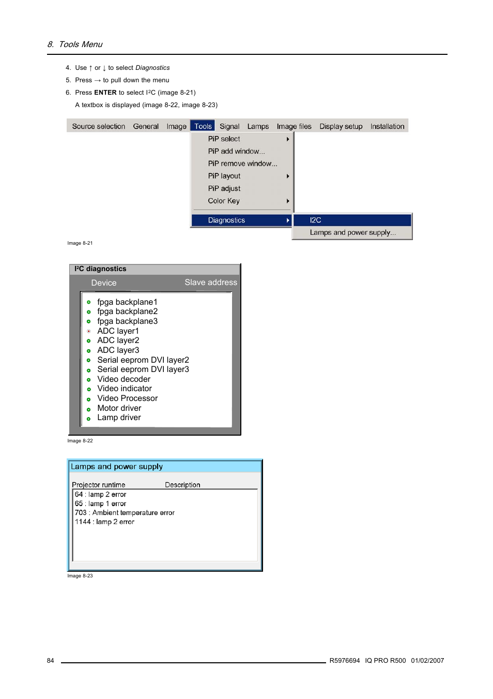The image size is (493, 699).
Task: Choose PiP add window...
Action: coord(241,151)
